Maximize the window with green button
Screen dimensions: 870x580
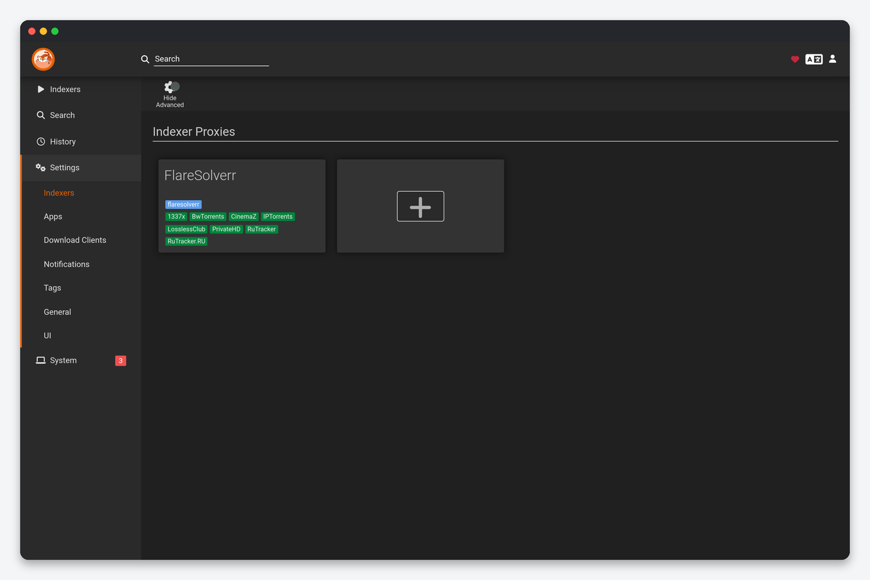point(55,31)
